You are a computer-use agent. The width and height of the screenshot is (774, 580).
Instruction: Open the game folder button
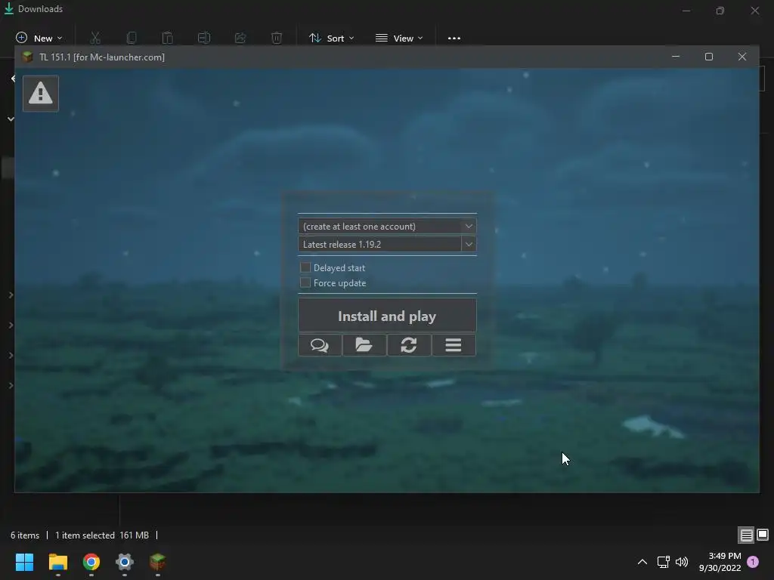tap(364, 344)
